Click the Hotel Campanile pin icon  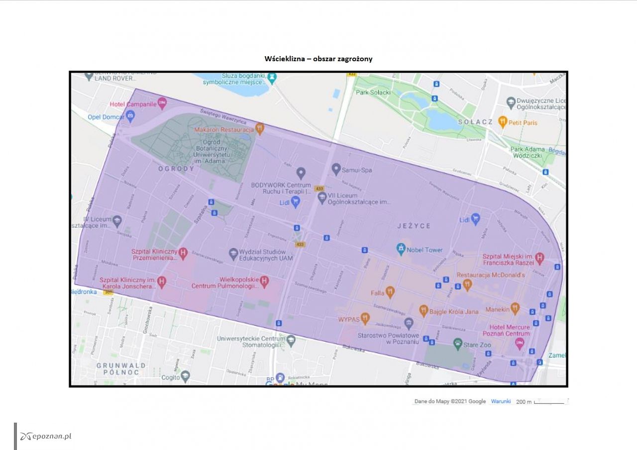(x=162, y=103)
